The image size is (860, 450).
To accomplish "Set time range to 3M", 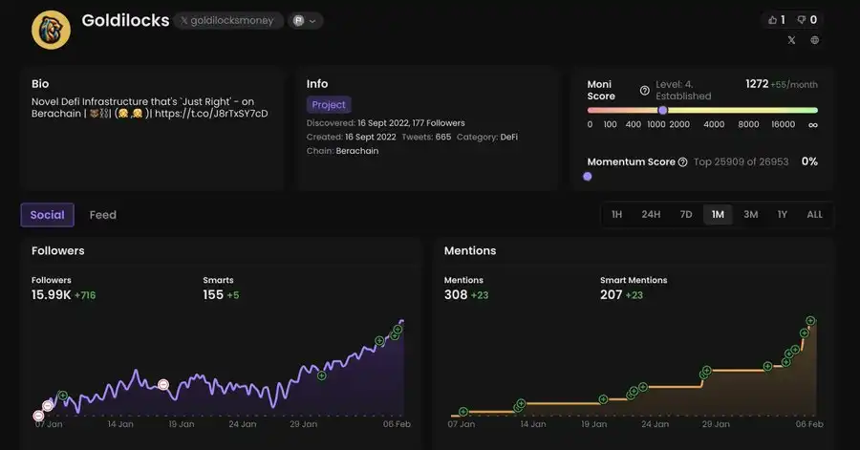I will click(x=750, y=215).
